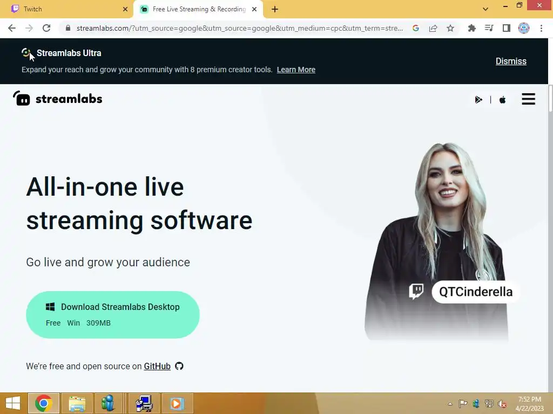The height and width of the screenshot is (414, 553).
Task: Click the QTCinderella photo
Action: pos(437,241)
